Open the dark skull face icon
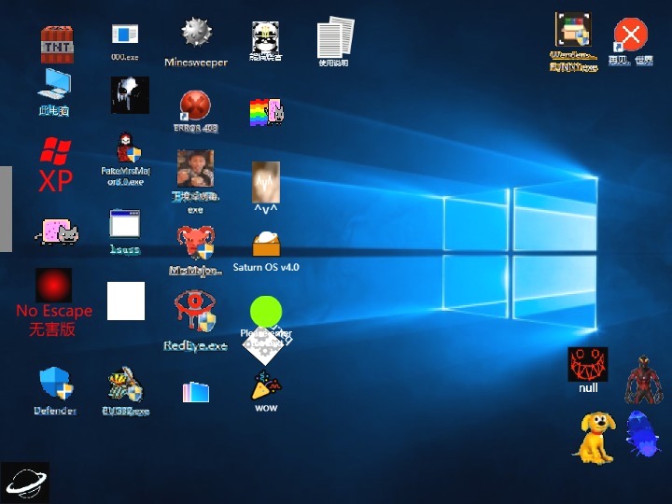The width and height of the screenshot is (672, 504). 130,95
